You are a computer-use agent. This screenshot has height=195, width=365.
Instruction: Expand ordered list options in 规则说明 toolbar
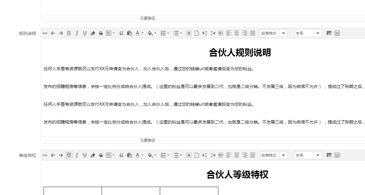pos(168,33)
